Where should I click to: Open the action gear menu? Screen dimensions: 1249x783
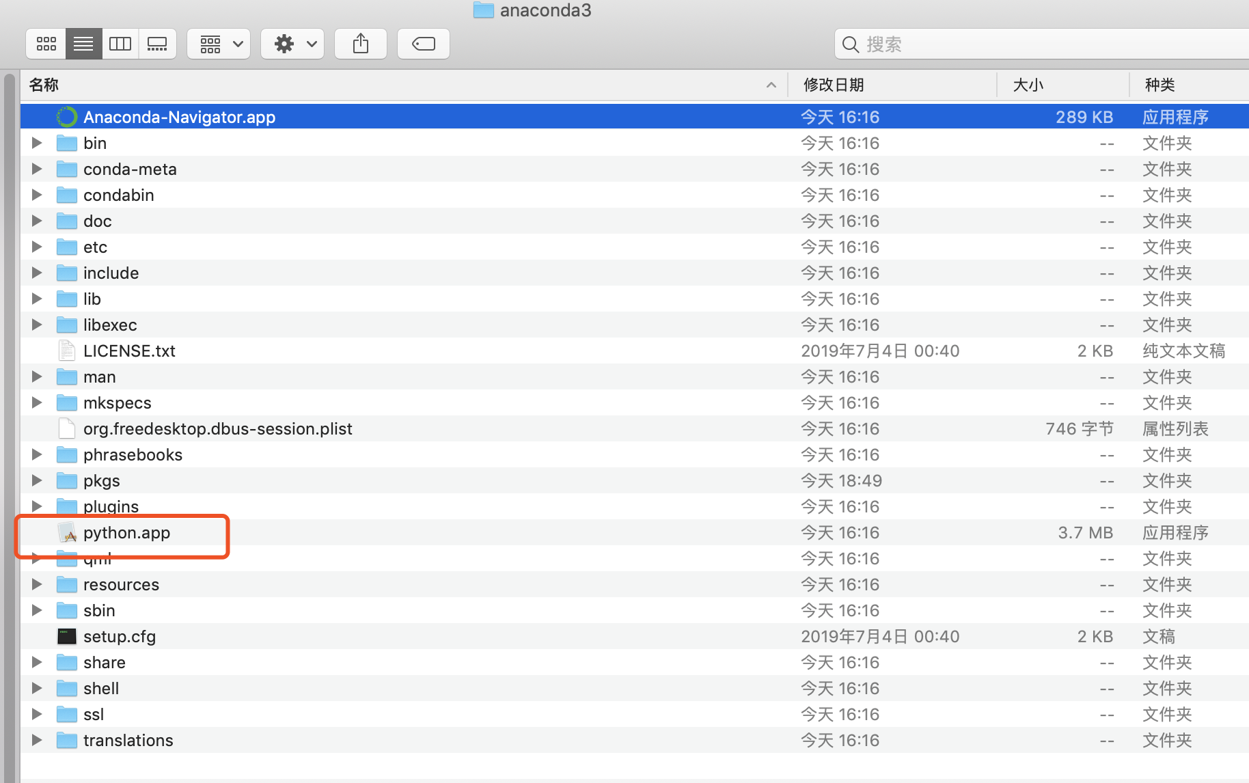pos(292,44)
